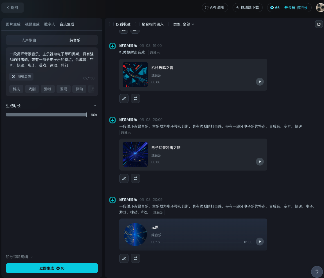Open API 调用
This screenshot has width=324, height=278.
[x=215, y=8]
